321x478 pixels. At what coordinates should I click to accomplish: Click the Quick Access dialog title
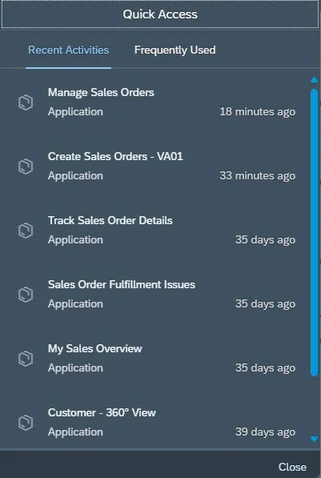(160, 14)
